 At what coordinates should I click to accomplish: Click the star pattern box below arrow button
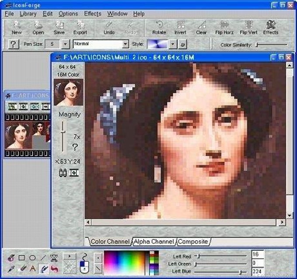[69, 267]
